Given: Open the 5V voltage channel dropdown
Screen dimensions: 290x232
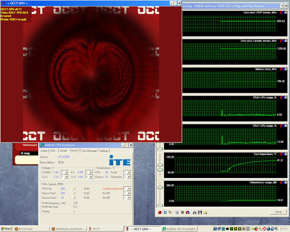Looking at the screenshot, I should coord(91,172).
